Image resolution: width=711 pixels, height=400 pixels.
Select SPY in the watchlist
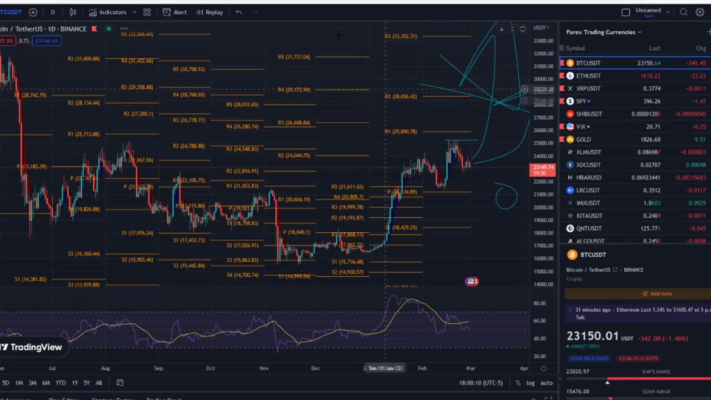click(635, 102)
